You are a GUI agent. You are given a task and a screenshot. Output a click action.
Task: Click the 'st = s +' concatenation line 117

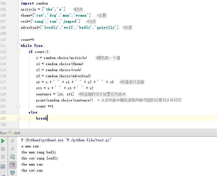pos(75,82)
